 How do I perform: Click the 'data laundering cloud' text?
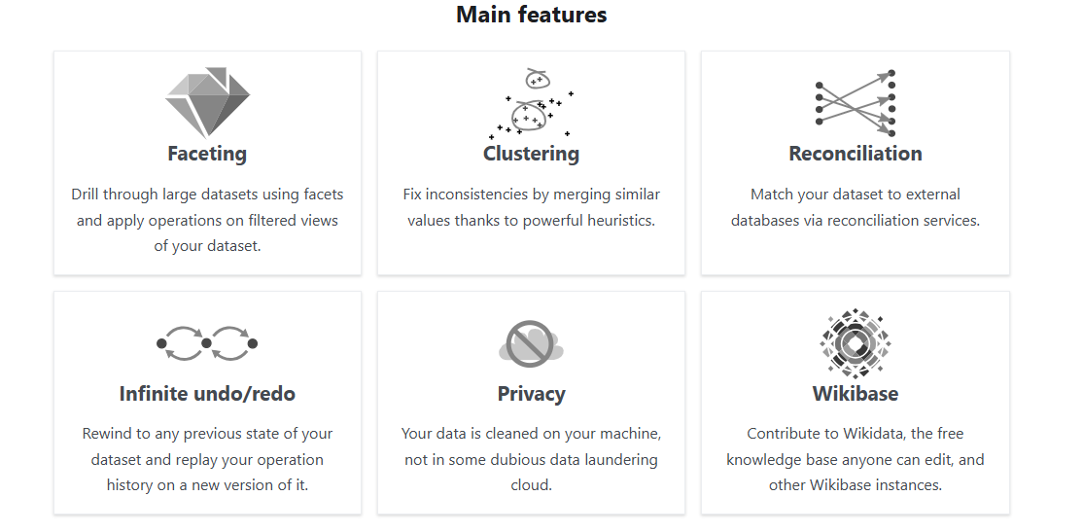pos(583,459)
